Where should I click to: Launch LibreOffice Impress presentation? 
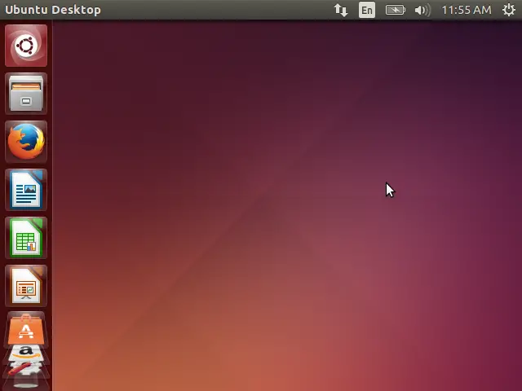[x=26, y=286]
